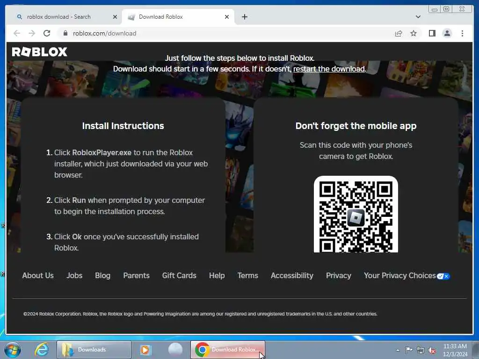Expand the tab search chevron
The width and height of the screenshot is (479, 359).
tap(418, 17)
